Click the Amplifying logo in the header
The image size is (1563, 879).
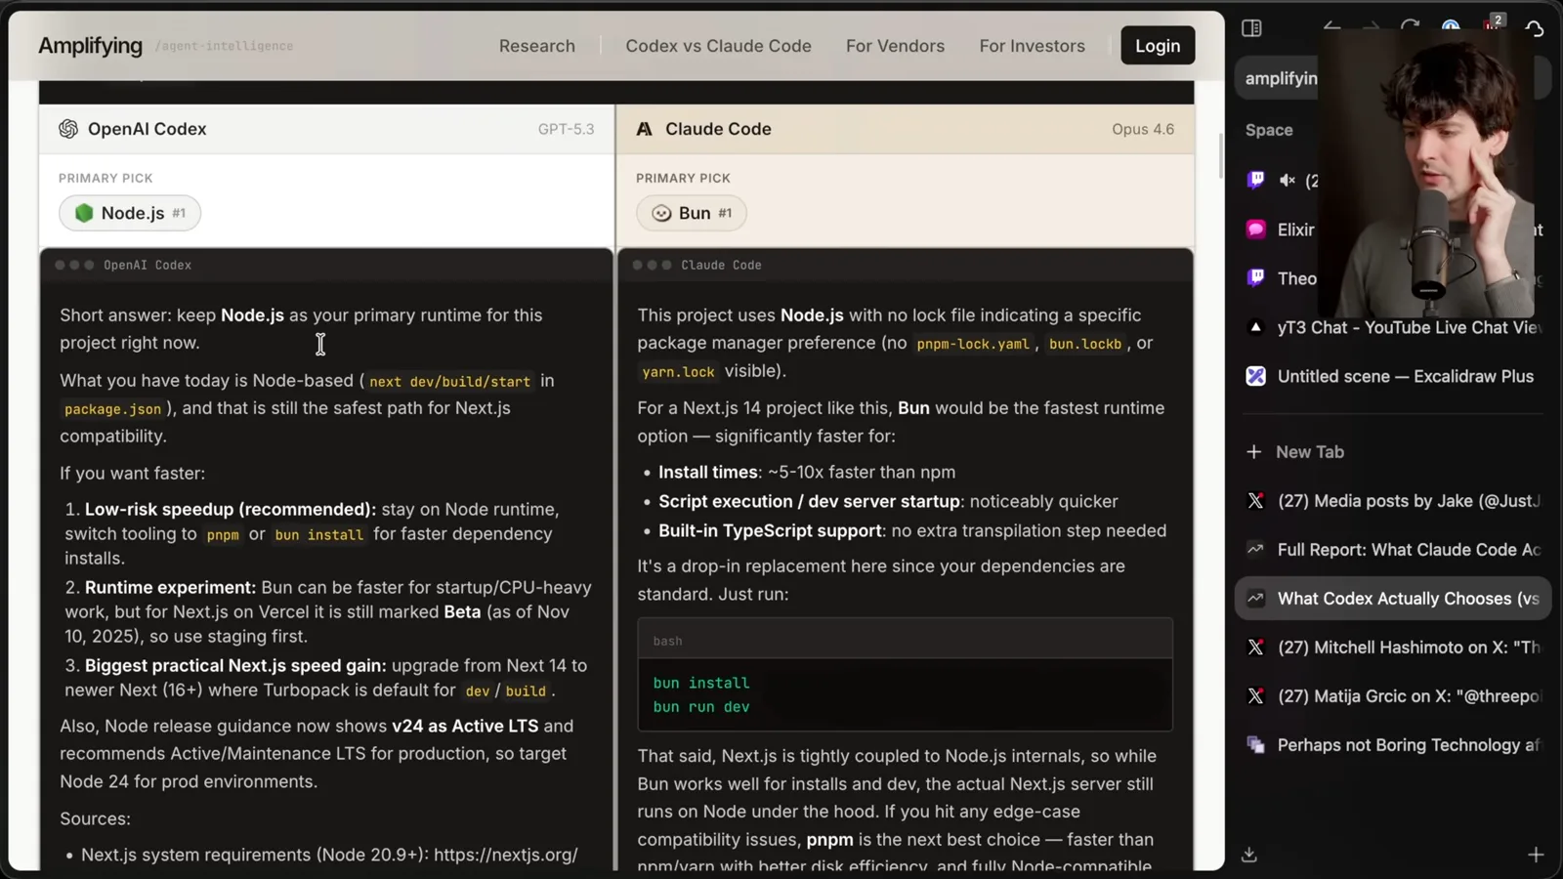coord(91,46)
